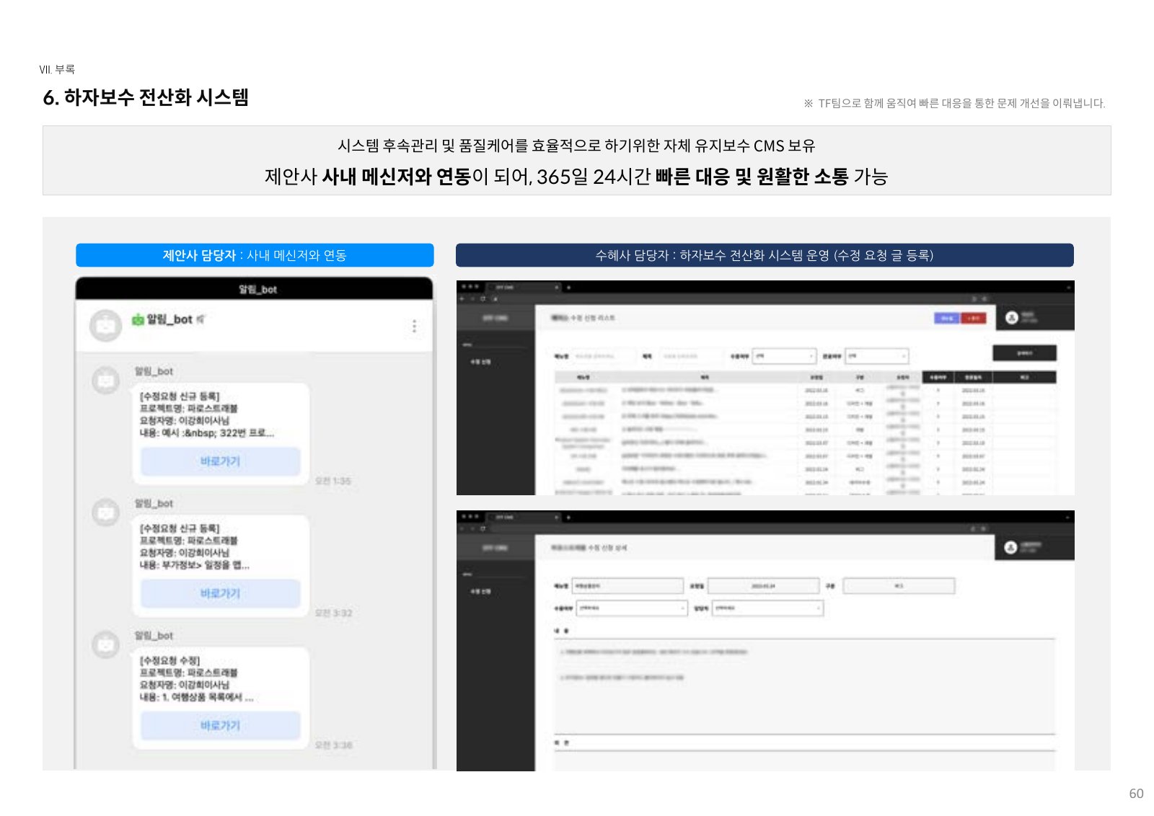Open the three-dot menu in the 알림_bot chat header
The image size is (1154, 816).
[414, 326]
